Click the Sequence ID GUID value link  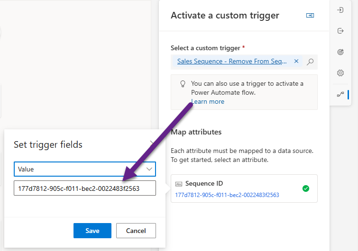coord(227,195)
